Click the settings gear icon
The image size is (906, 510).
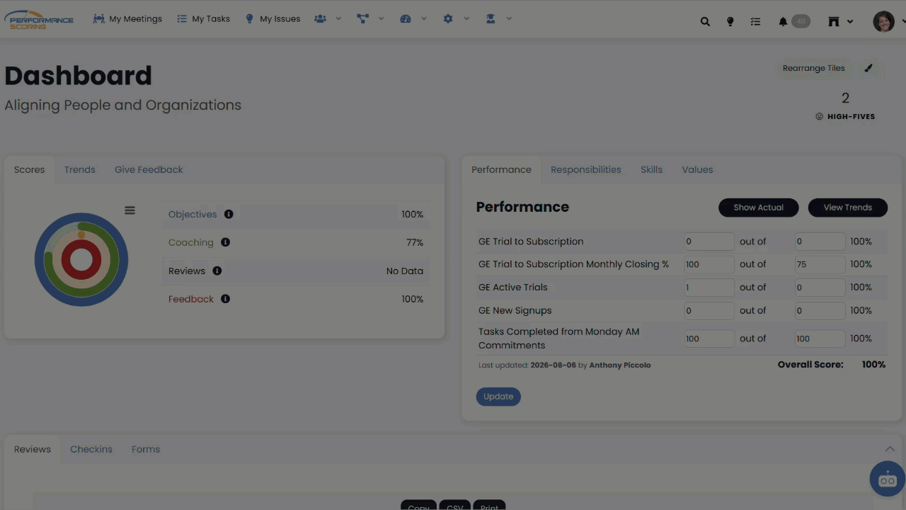[448, 19]
